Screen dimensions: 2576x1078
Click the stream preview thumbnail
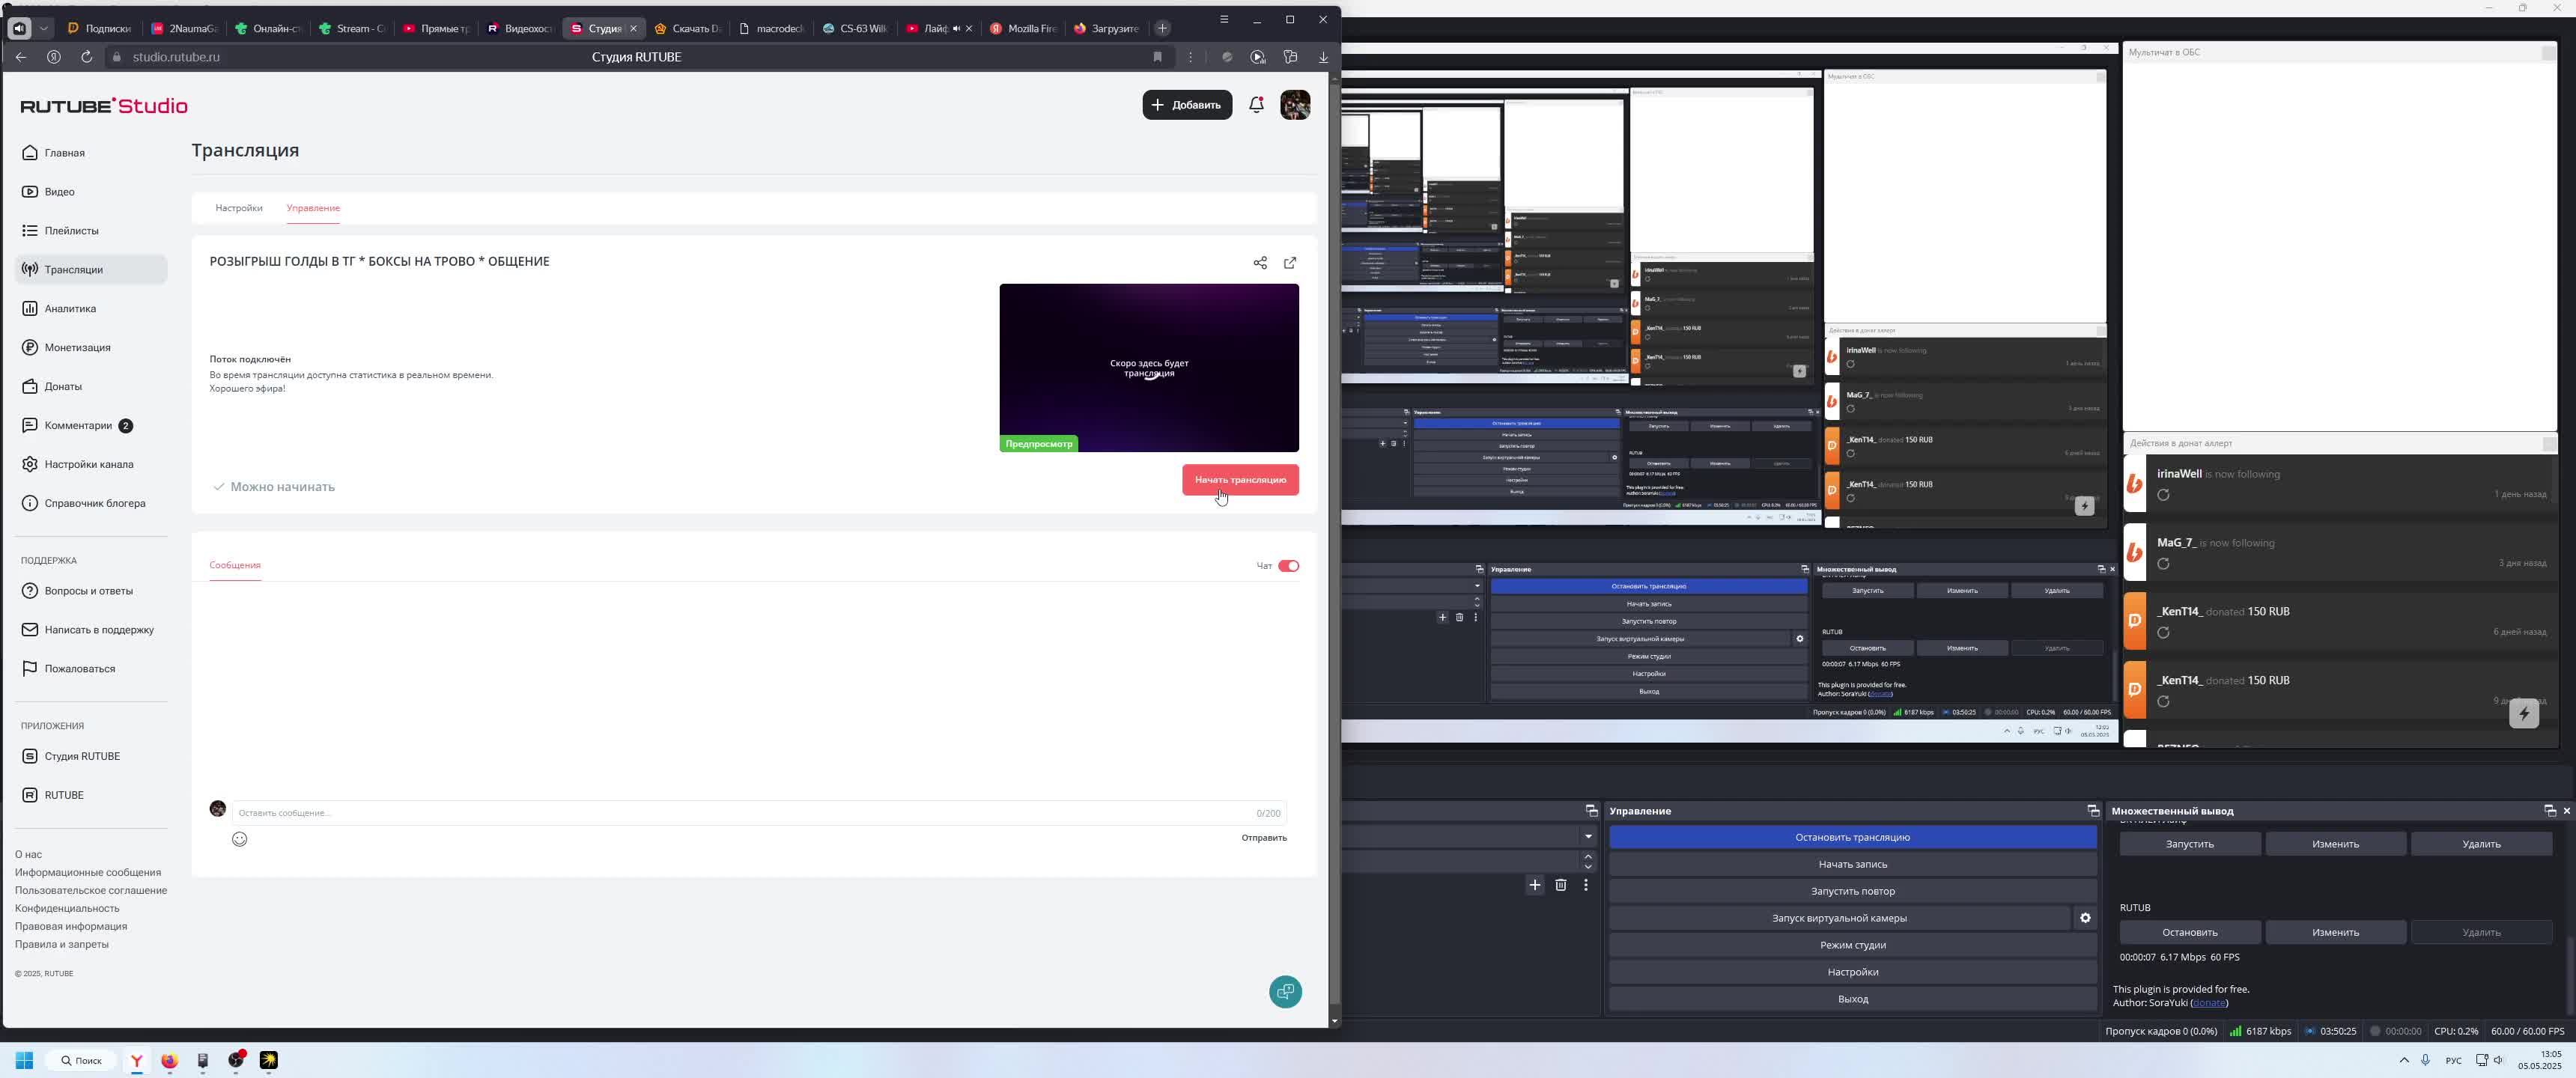(1149, 368)
